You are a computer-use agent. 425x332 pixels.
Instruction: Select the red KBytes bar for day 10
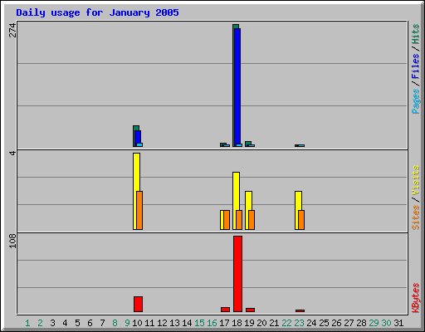138,304
